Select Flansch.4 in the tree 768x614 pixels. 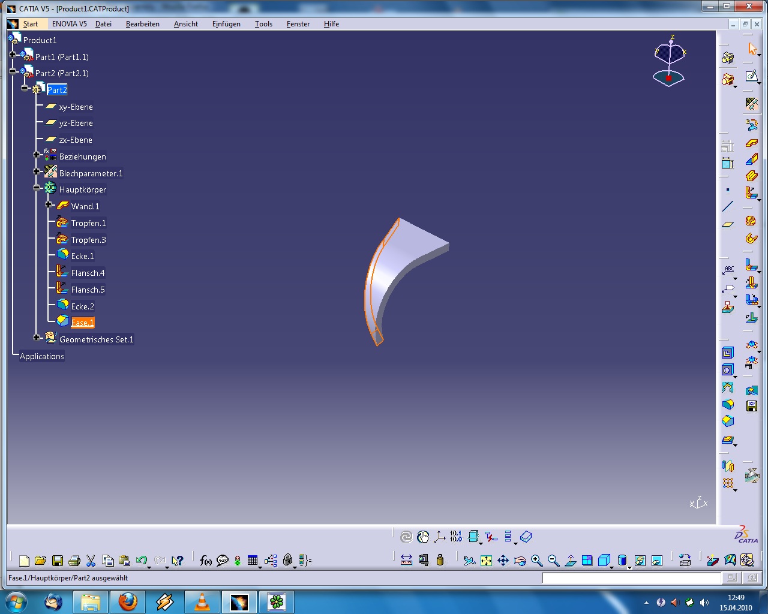(x=88, y=273)
